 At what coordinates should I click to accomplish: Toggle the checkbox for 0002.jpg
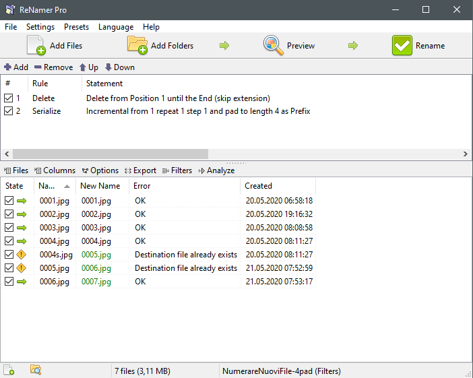click(9, 214)
